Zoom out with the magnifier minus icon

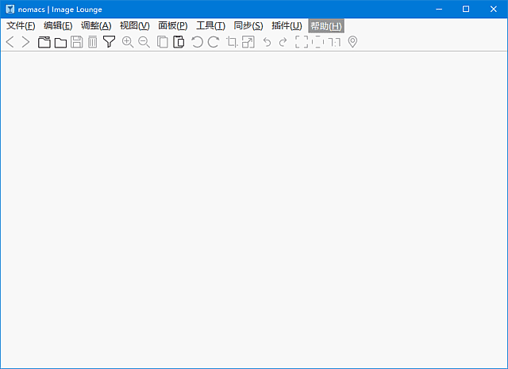[x=144, y=42]
